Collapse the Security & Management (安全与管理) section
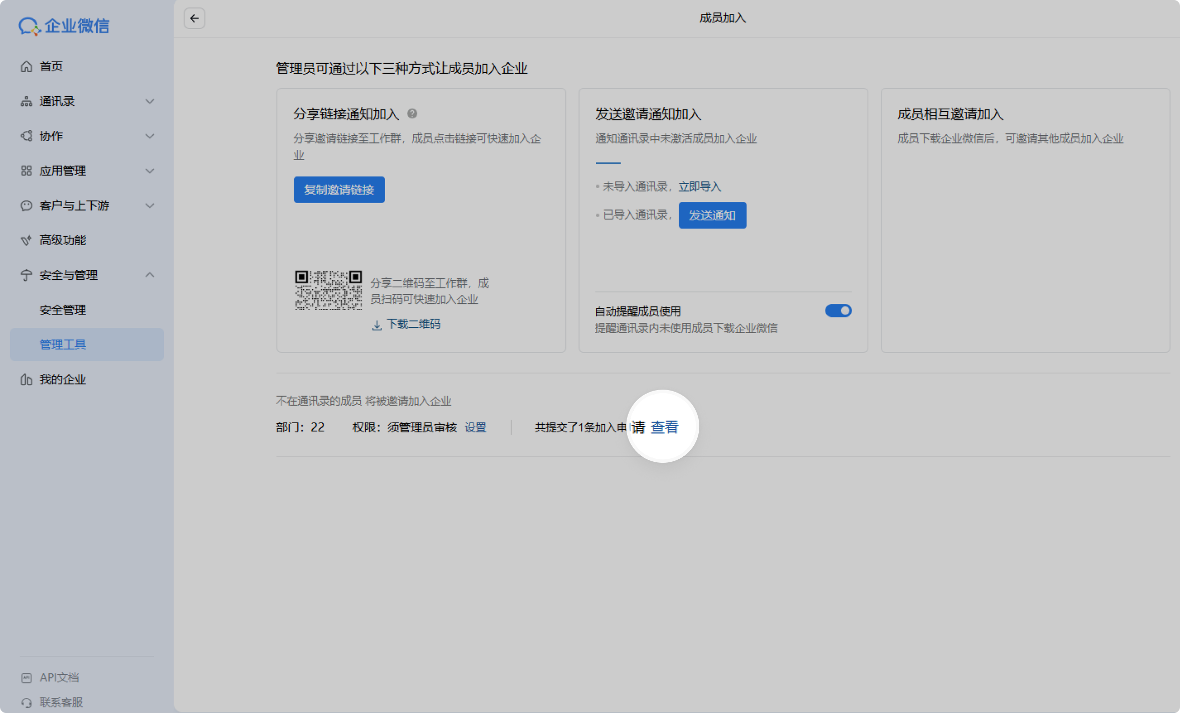The width and height of the screenshot is (1180, 713). pyautogui.click(x=149, y=275)
